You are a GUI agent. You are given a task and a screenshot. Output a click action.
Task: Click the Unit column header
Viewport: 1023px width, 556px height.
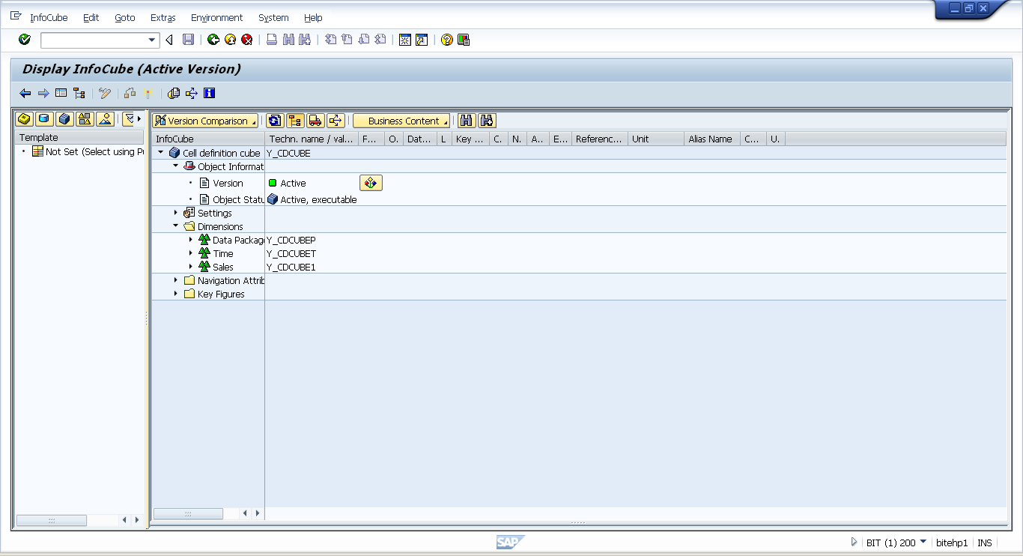656,139
